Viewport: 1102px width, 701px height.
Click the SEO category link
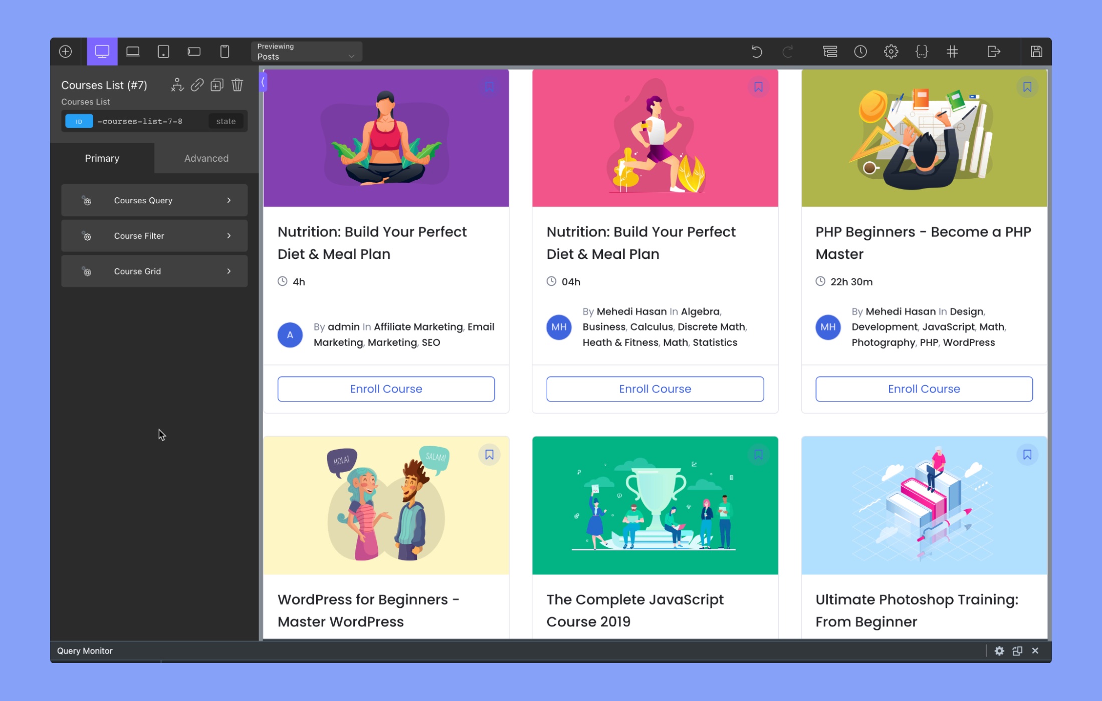(x=431, y=342)
